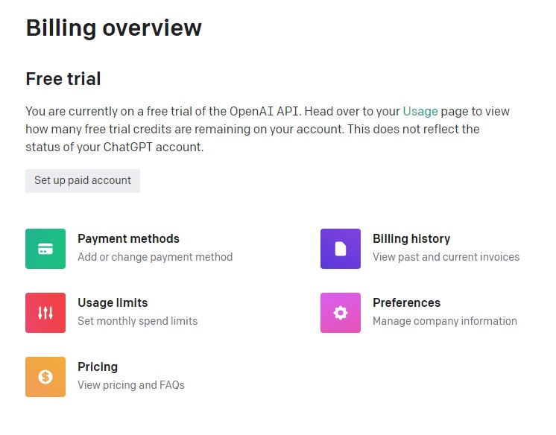Click the red Usage limits sliders icon
The height and width of the screenshot is (435, 556).
(45, 313)
